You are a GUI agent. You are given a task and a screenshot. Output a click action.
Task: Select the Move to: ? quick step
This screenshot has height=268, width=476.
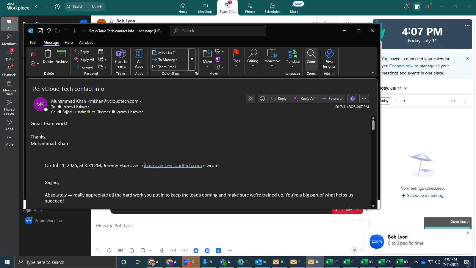pos(170,52)
